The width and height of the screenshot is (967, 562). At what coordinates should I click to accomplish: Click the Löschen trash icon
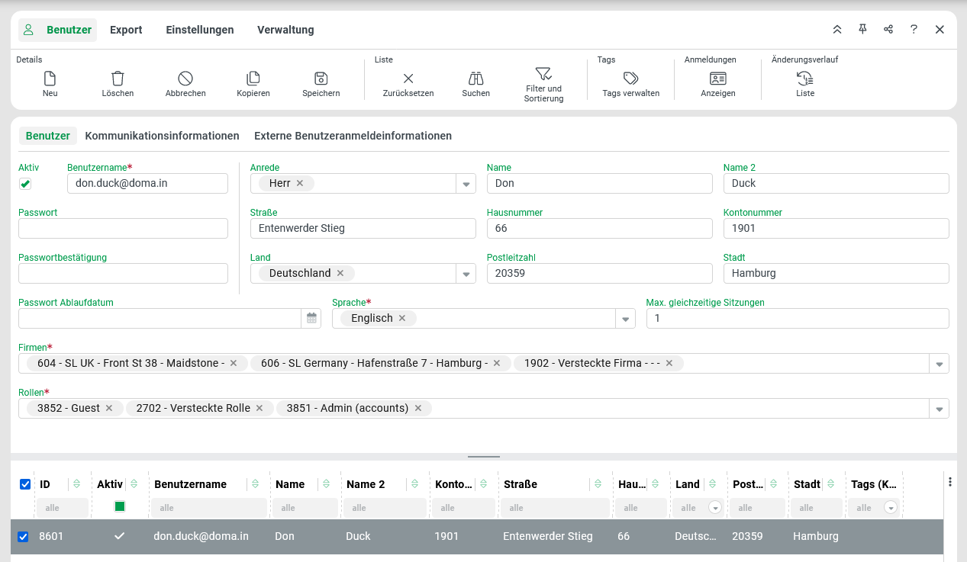[118, 79]
